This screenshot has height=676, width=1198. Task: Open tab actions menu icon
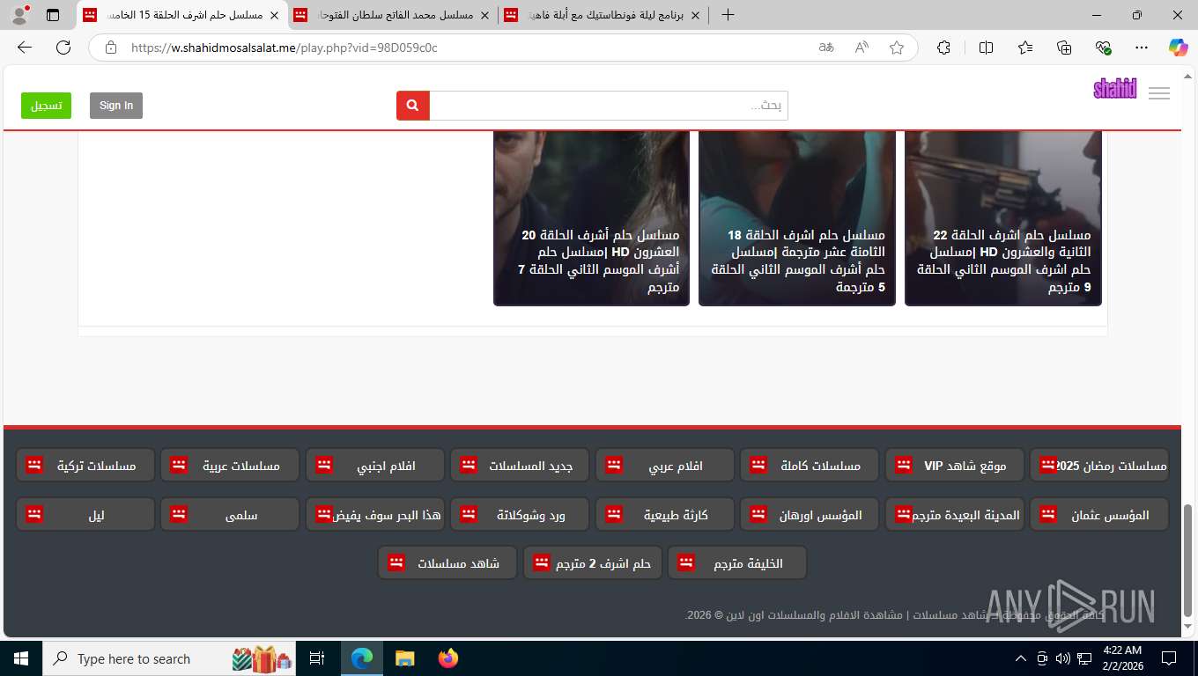(x=53, y=15)
